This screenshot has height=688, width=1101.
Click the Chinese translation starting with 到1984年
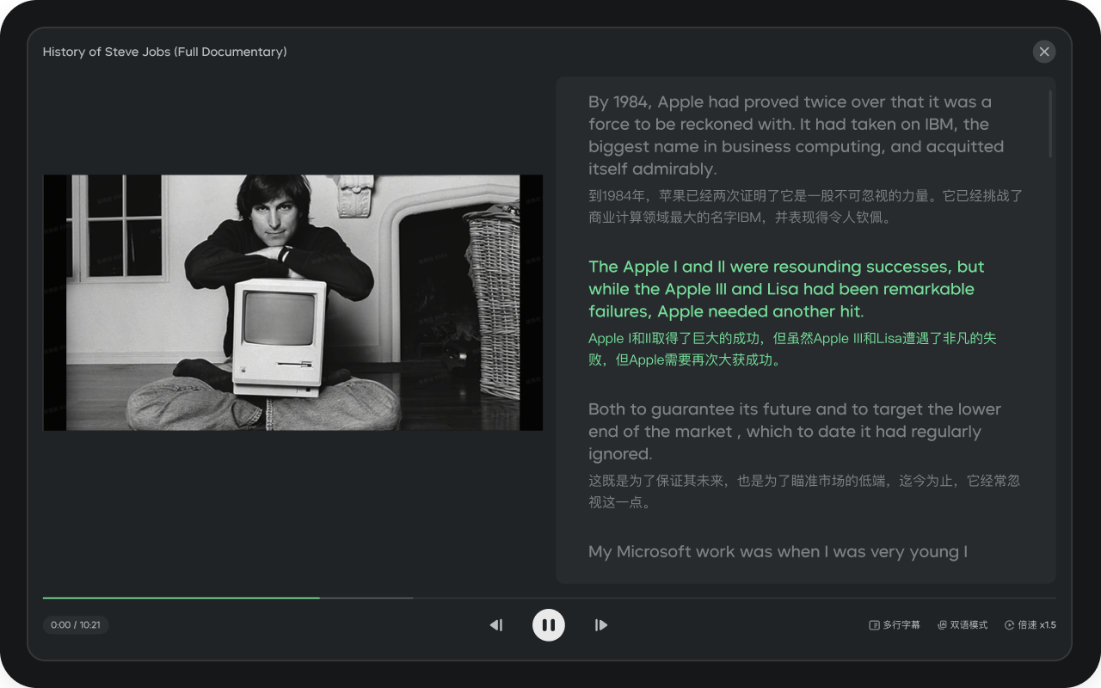tap(804, 206)
